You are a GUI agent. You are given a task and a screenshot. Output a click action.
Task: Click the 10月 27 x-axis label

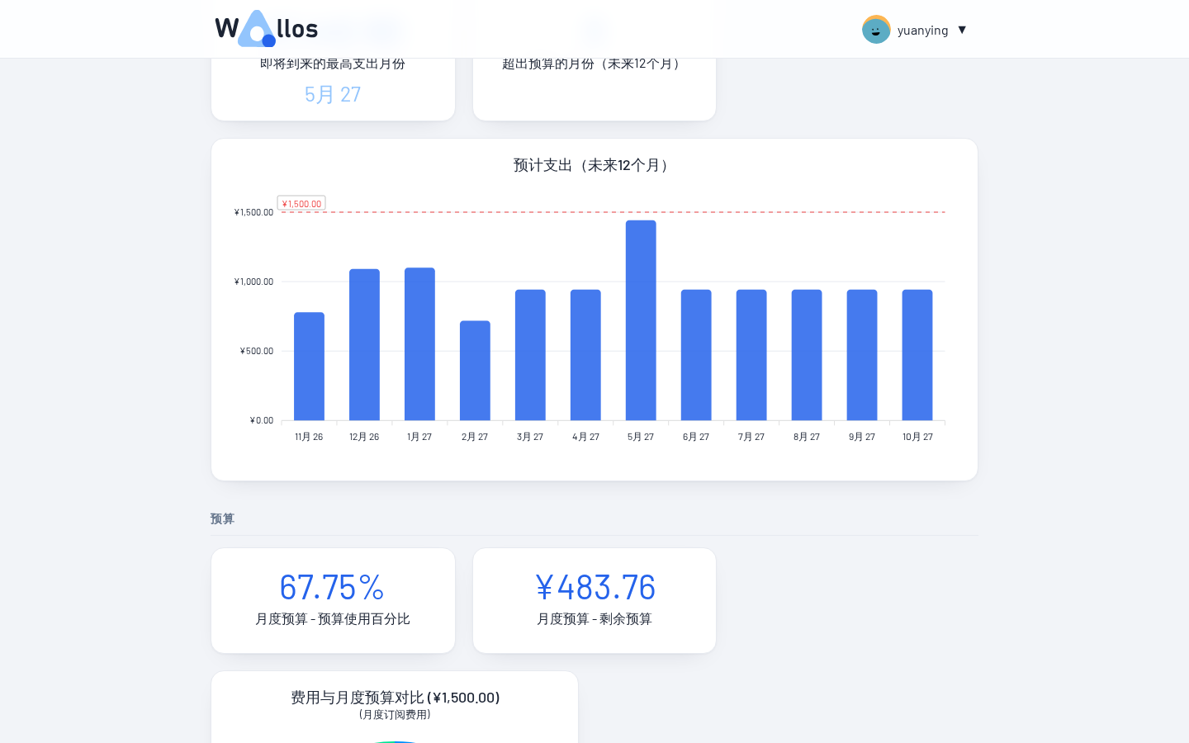(917, 437)
